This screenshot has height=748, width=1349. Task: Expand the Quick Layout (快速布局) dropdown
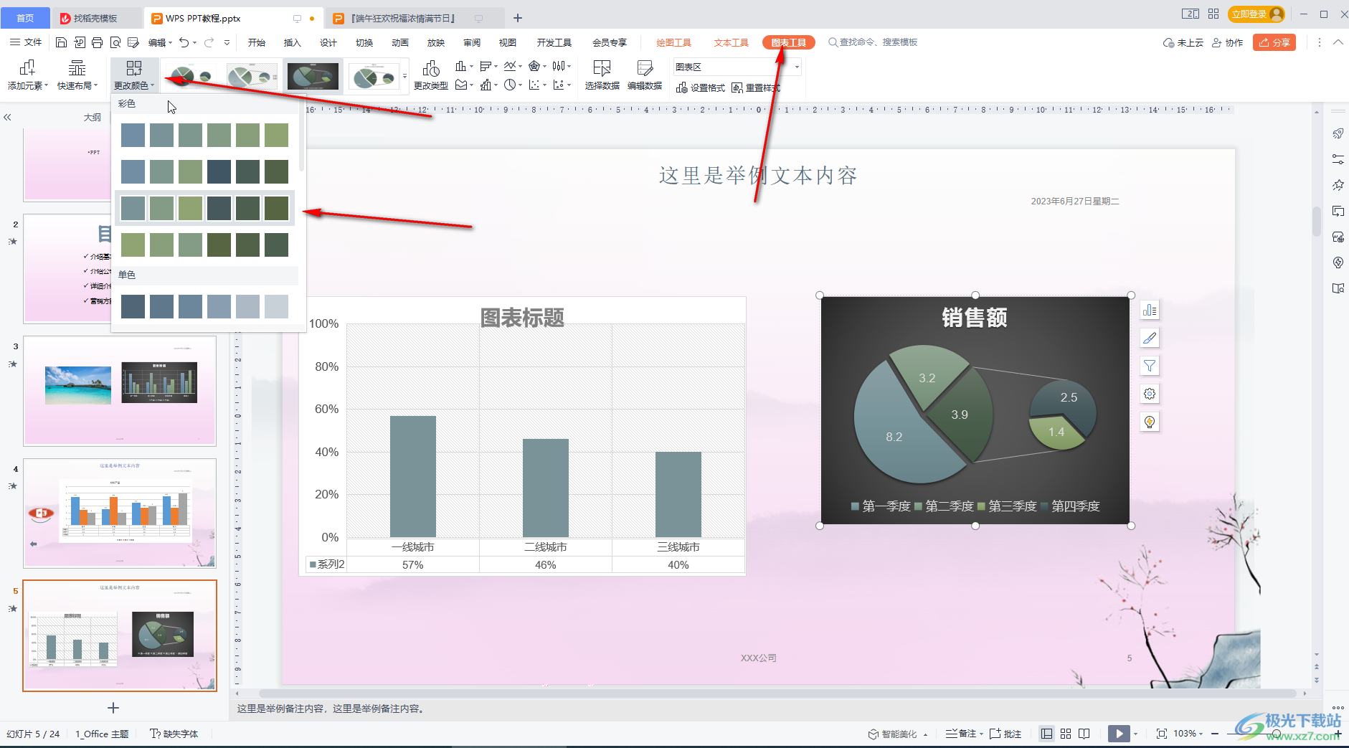[77, 75]
